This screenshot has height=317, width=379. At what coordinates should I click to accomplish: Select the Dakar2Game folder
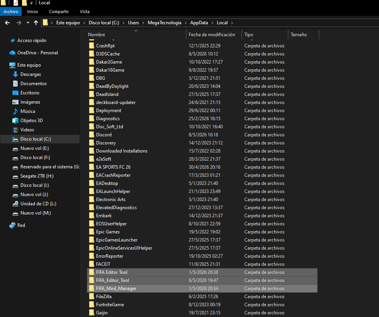click(109, 62)
